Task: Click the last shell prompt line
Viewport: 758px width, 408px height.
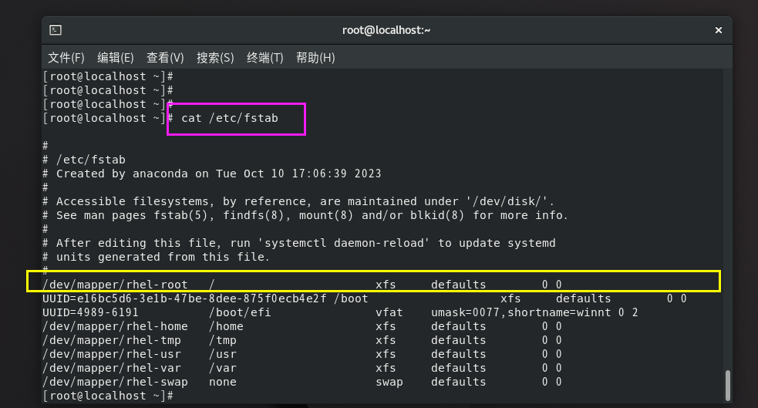Action: (108, 396)
